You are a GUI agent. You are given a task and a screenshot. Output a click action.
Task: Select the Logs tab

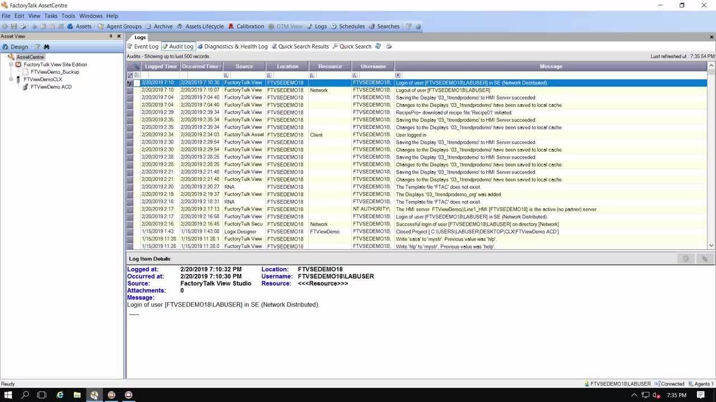[x=140, y=37]
